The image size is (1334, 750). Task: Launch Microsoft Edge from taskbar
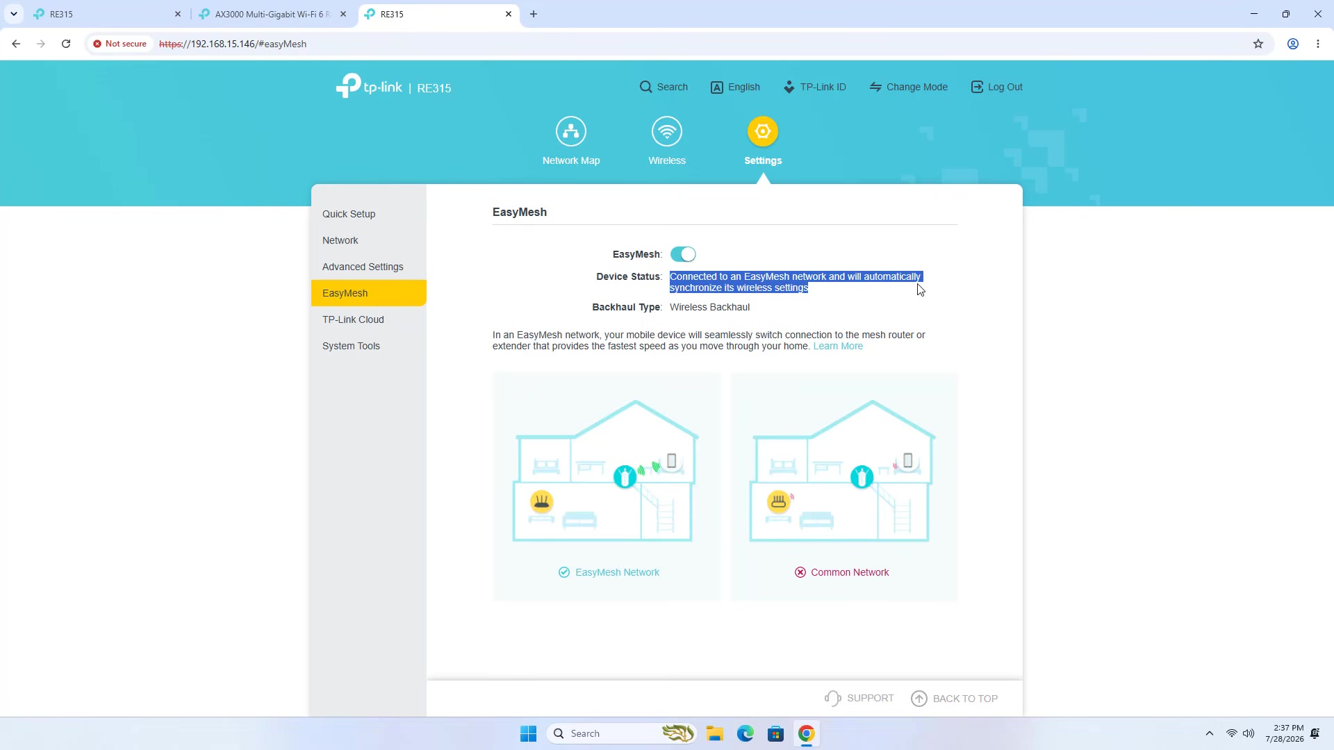[746, 733]
